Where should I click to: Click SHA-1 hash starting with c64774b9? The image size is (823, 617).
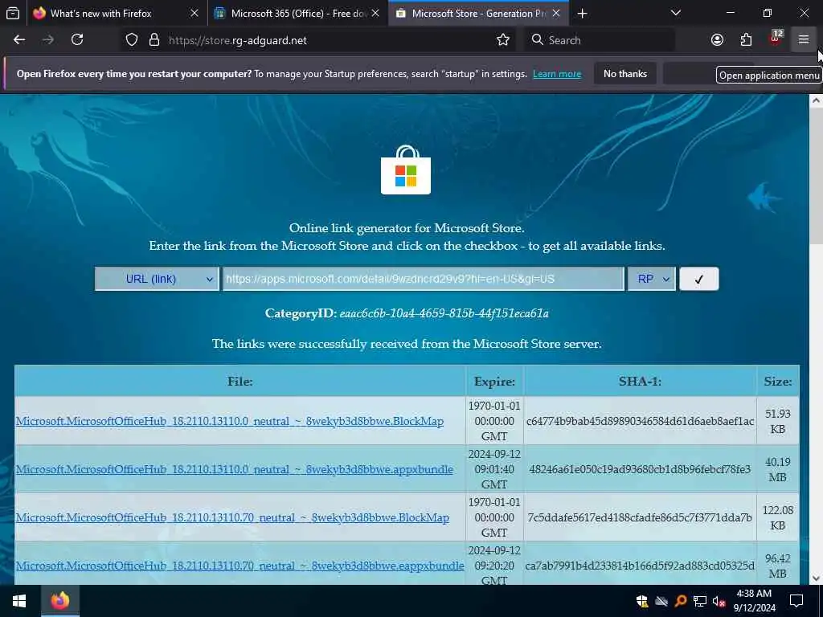coord(640,421)
